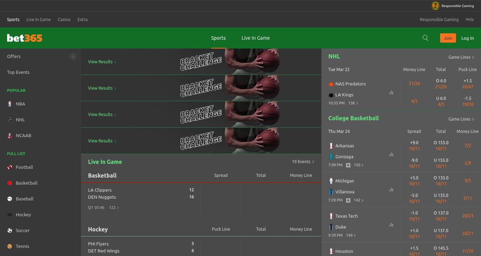This screenshot has height=256, width=481.
Task: Click the Arkansas jersey icon
Action: (x=331, y=146)
